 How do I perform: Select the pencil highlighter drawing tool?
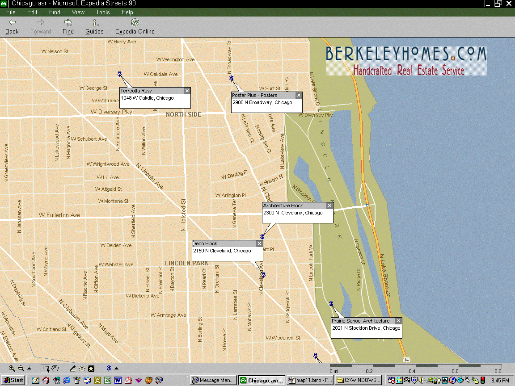(x=72, y=369)
